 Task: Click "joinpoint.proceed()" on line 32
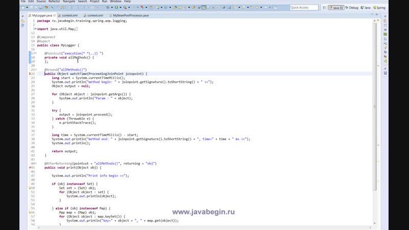(x=93, y=114)
